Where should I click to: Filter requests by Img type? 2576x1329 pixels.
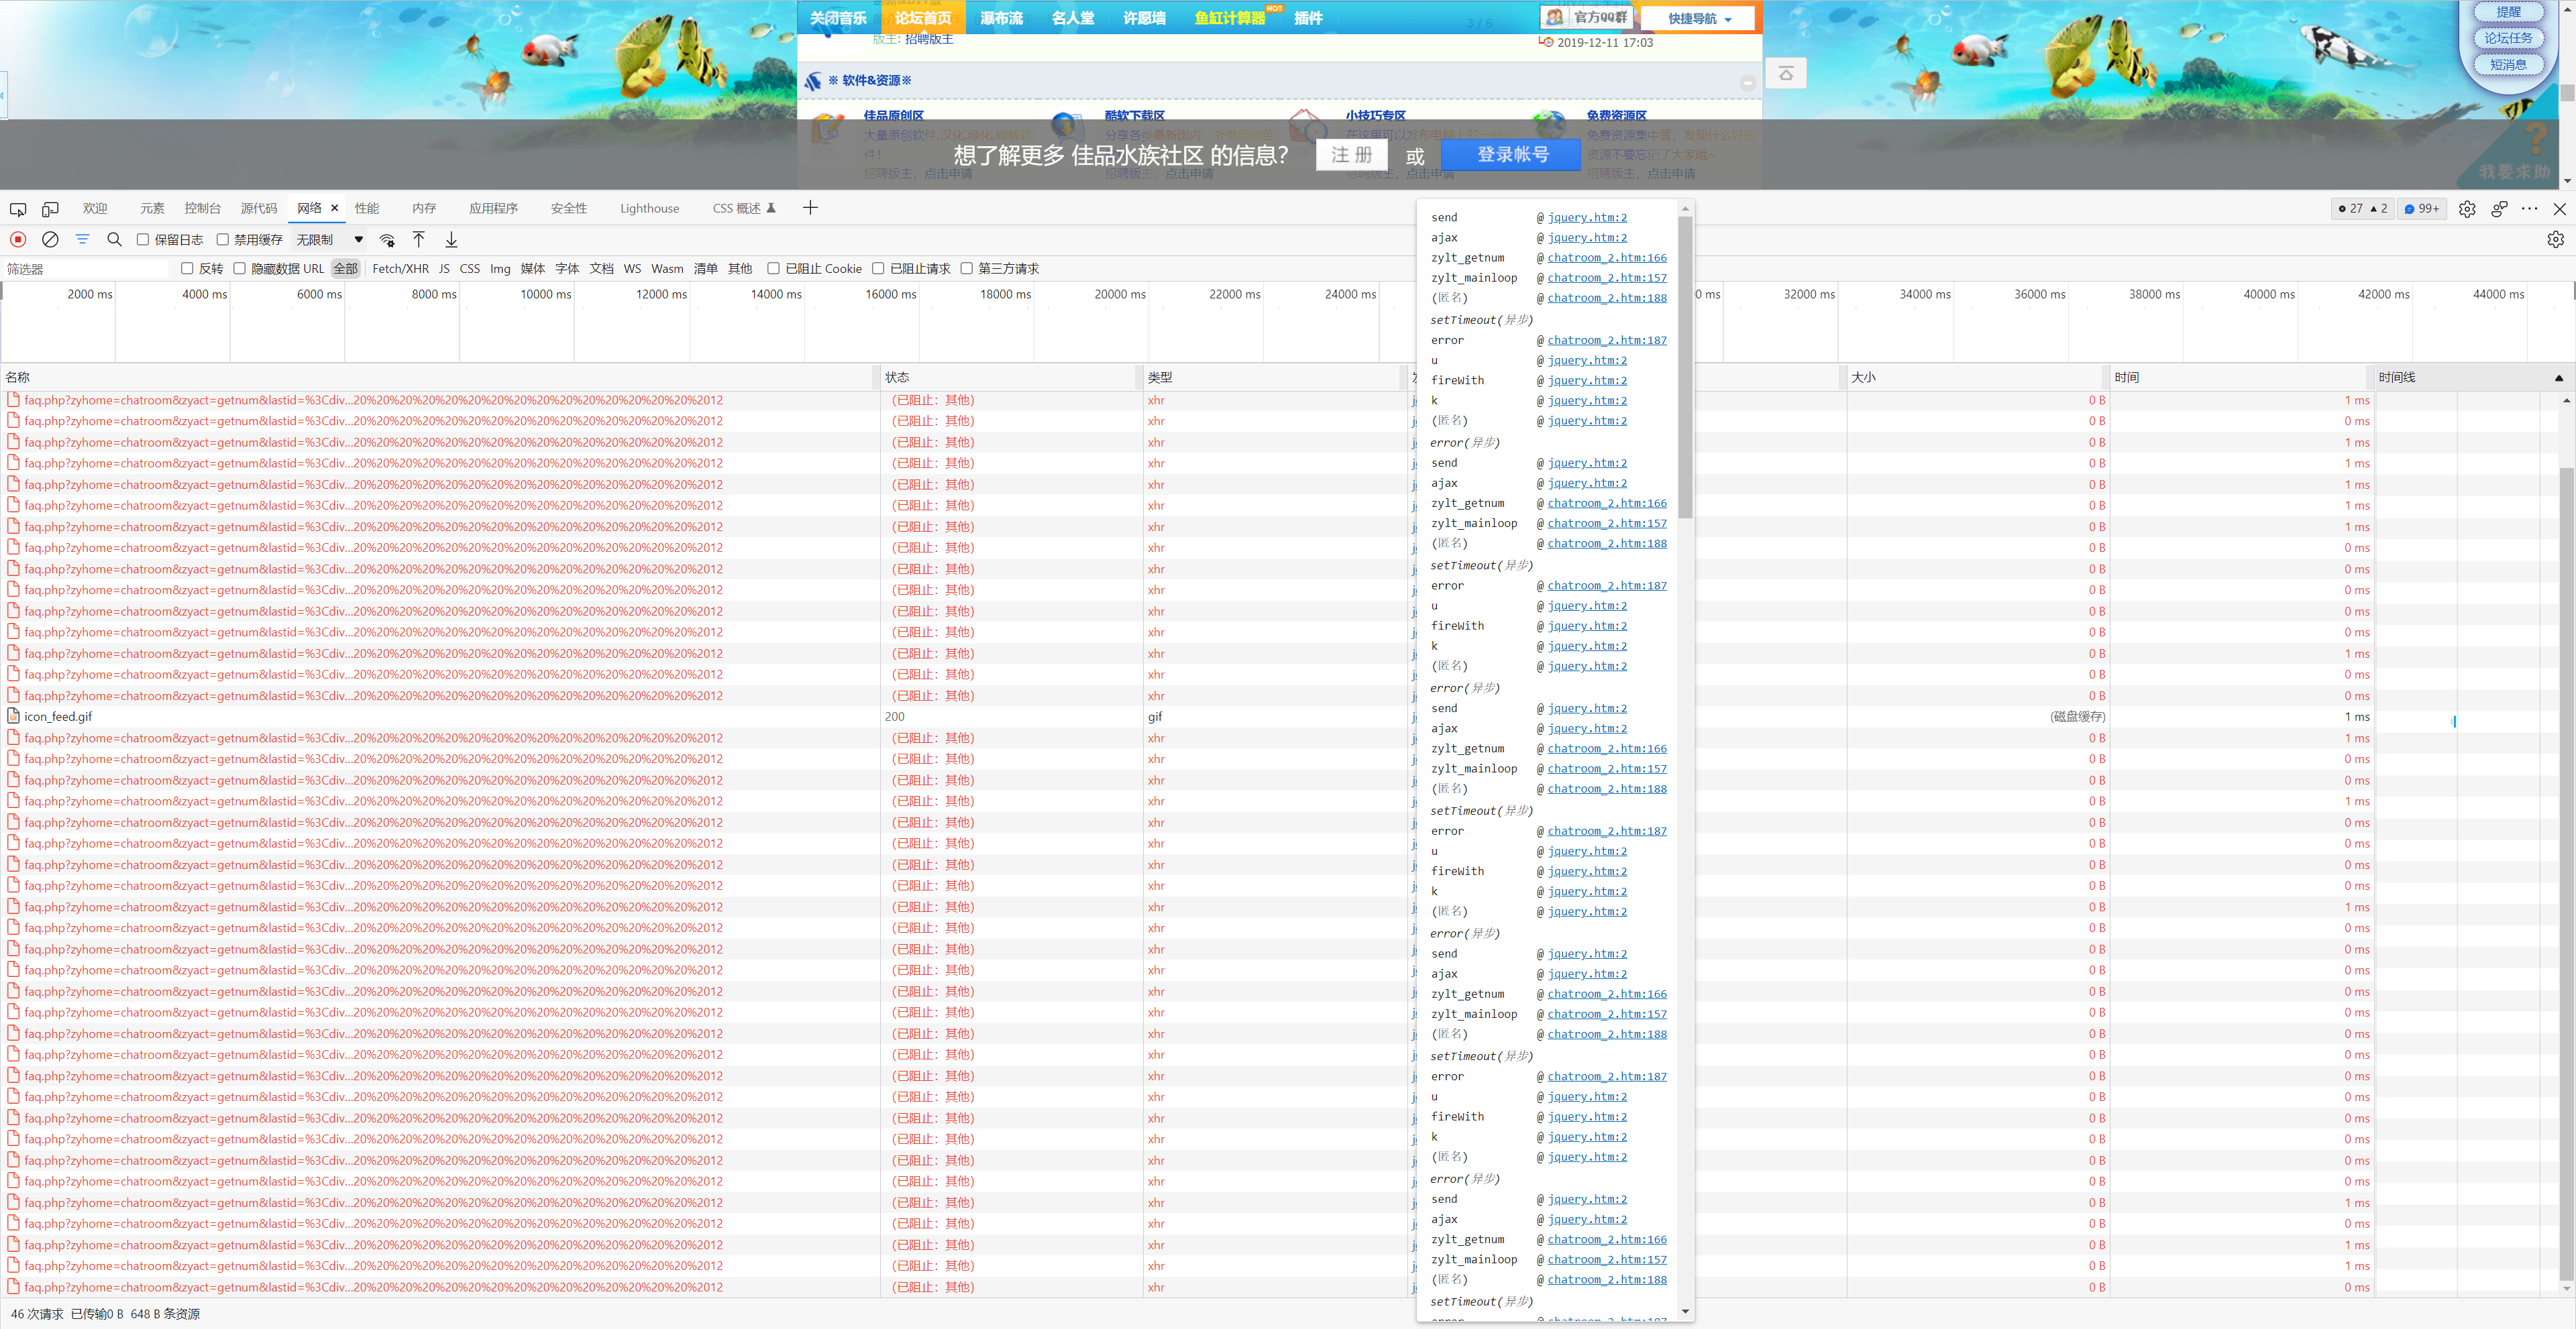500,269
